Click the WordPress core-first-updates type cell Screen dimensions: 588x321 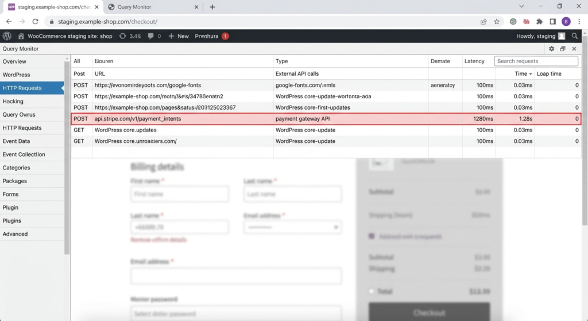pyautogui.click(x=313, y=107)
